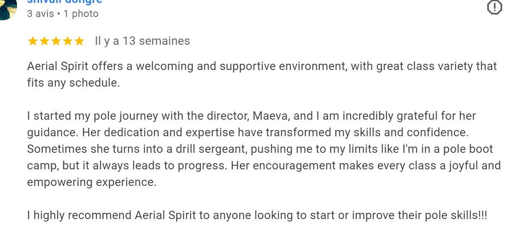Viewport: 508px width, 229px height.
Task: Click the "3 avis" reviewer count
Action: pos(40,14)
